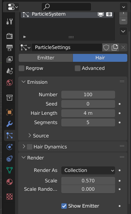The height and width of the screenshot is (214, 131).
Task: Click the particle list resize grip
Action: (x=71, y=37)
